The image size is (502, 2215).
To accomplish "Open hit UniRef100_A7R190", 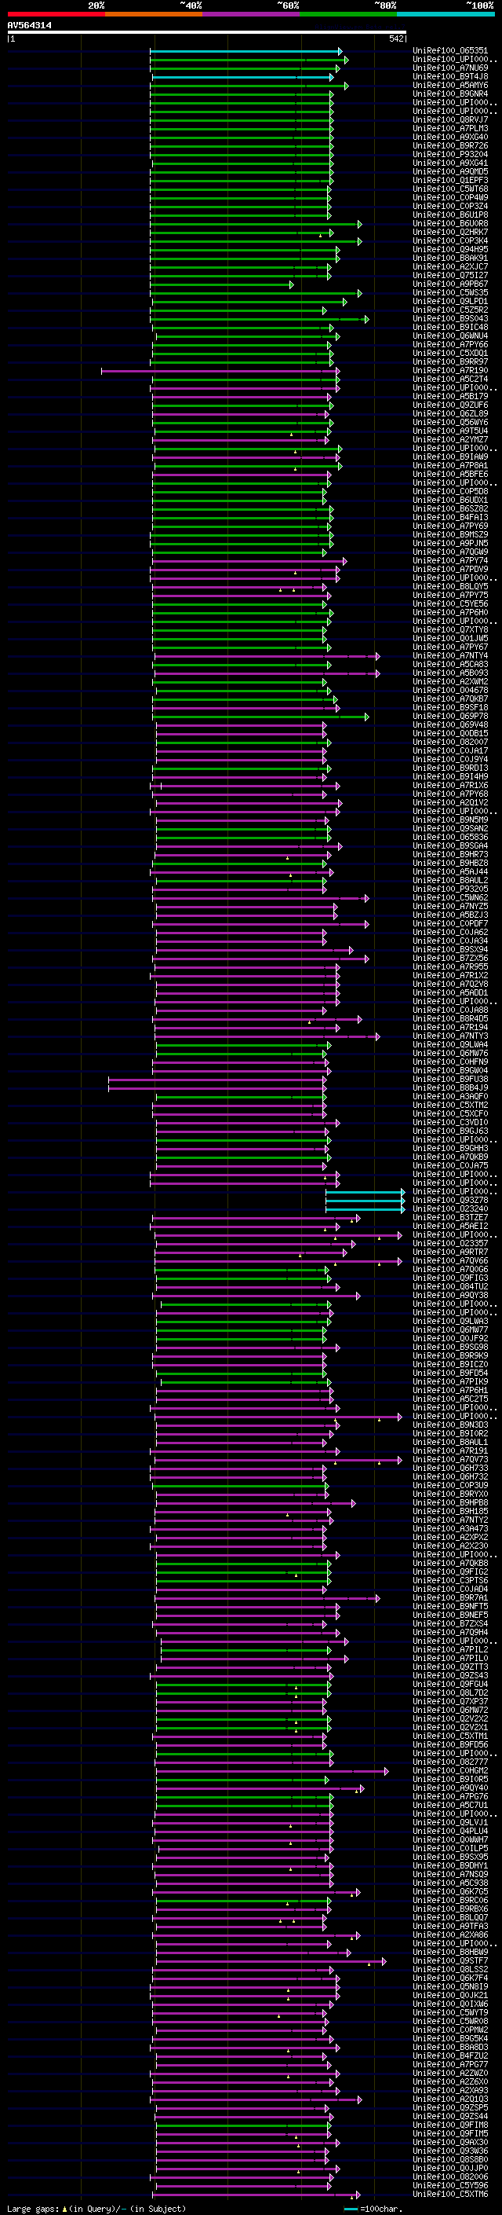I will [x=450, y=371].
